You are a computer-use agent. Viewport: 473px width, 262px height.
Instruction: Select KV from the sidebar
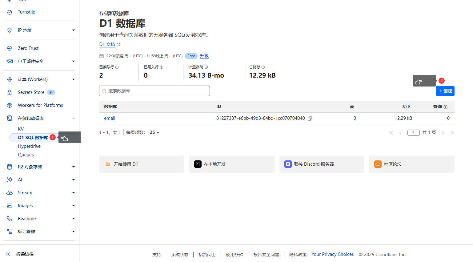tap(21, 129)
